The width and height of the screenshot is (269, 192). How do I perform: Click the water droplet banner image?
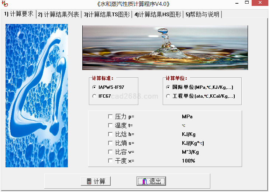165,48
